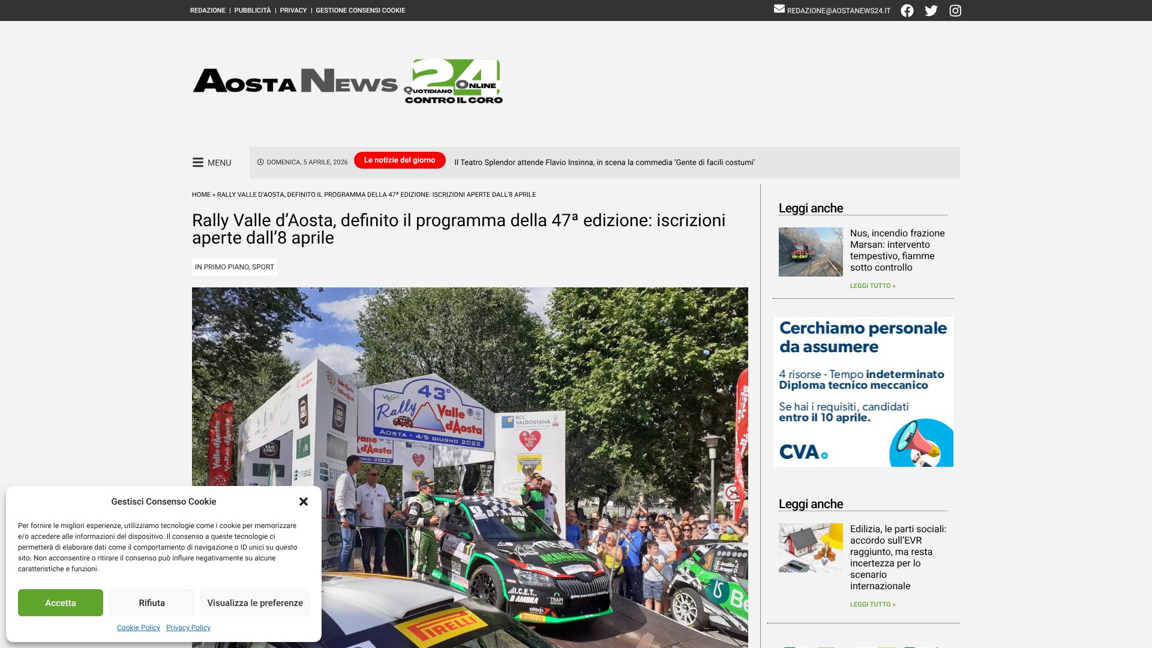Image resolution: width=1152 pixels, height=648 pixels.
Task: Open the Instagram icon in the top bar
Action: [955, 10]
